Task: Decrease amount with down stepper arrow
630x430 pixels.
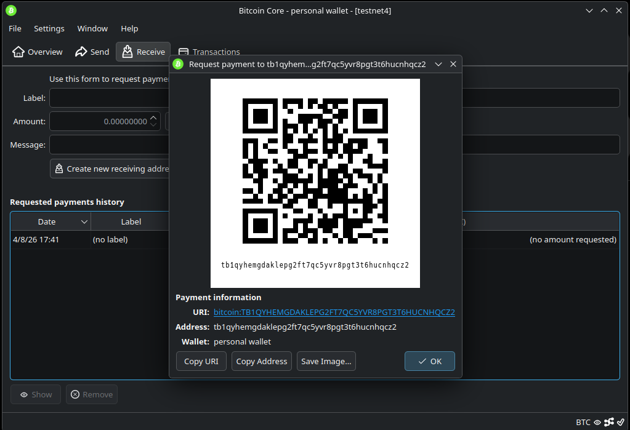Action: (x=153, y=124)
